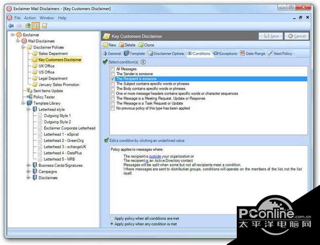Viewport: 320px width, 245px height.
Task: Click the underlined 'outside' link
Action: coord(155,156)
